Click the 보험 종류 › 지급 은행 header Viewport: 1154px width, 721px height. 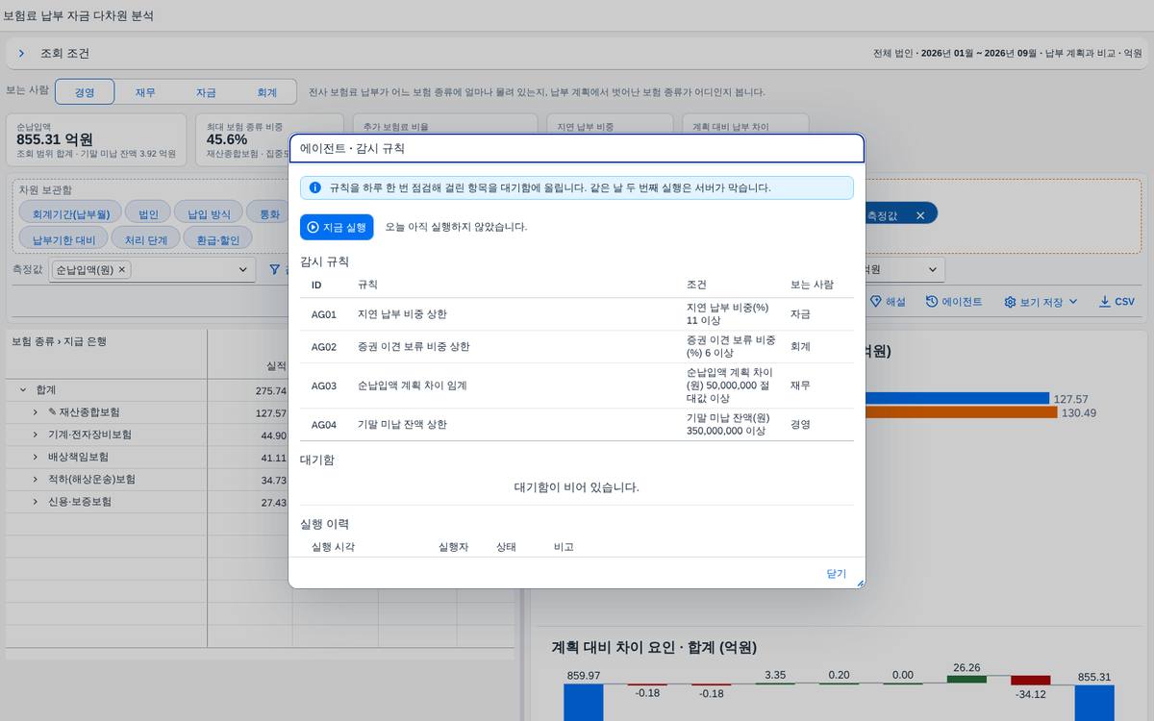59,341
